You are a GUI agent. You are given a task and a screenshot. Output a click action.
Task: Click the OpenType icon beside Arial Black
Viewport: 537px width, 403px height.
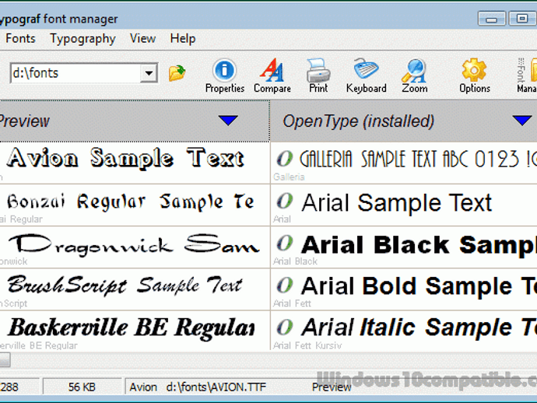[285, 243]
